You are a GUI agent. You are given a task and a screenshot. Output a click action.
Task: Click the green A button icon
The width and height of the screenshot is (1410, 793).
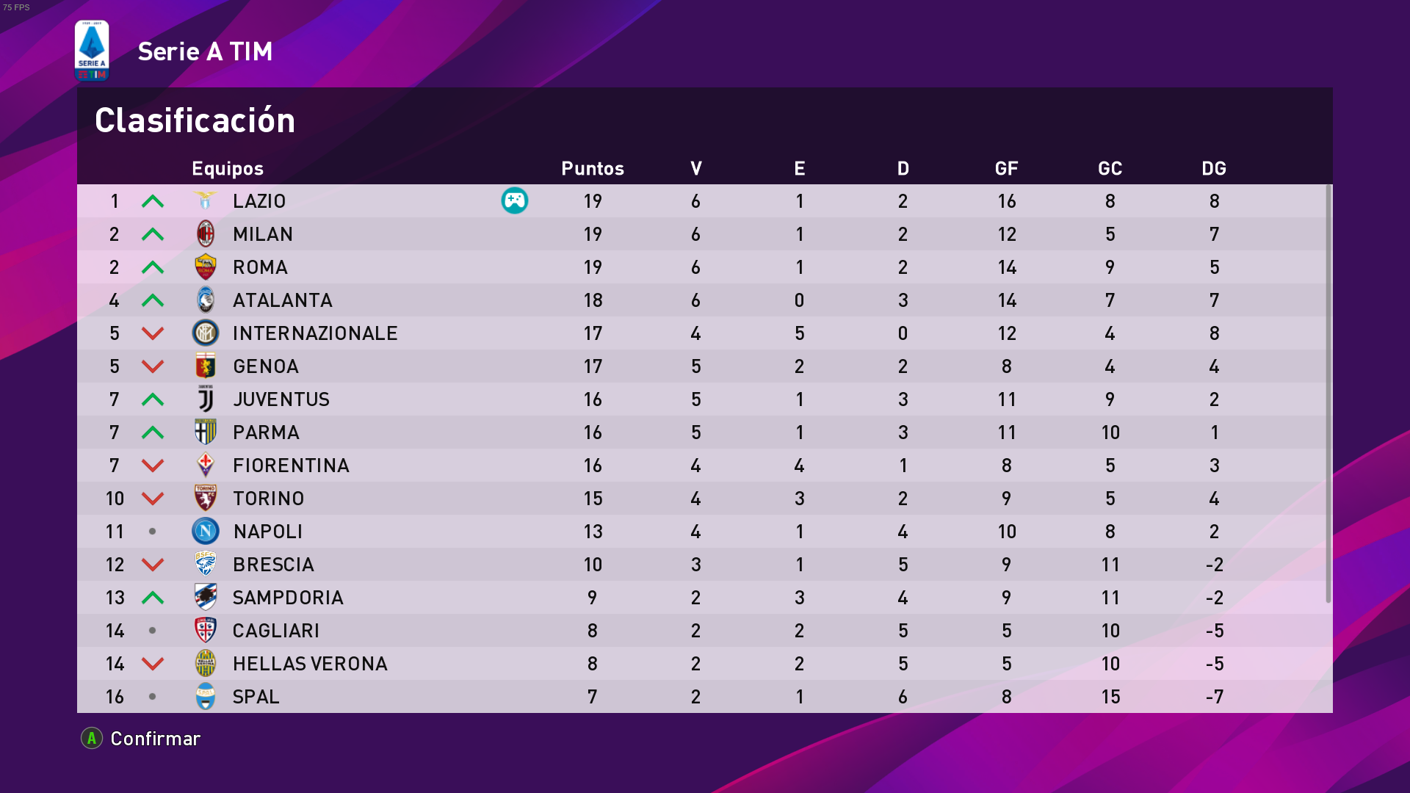(x=92, y=738)
